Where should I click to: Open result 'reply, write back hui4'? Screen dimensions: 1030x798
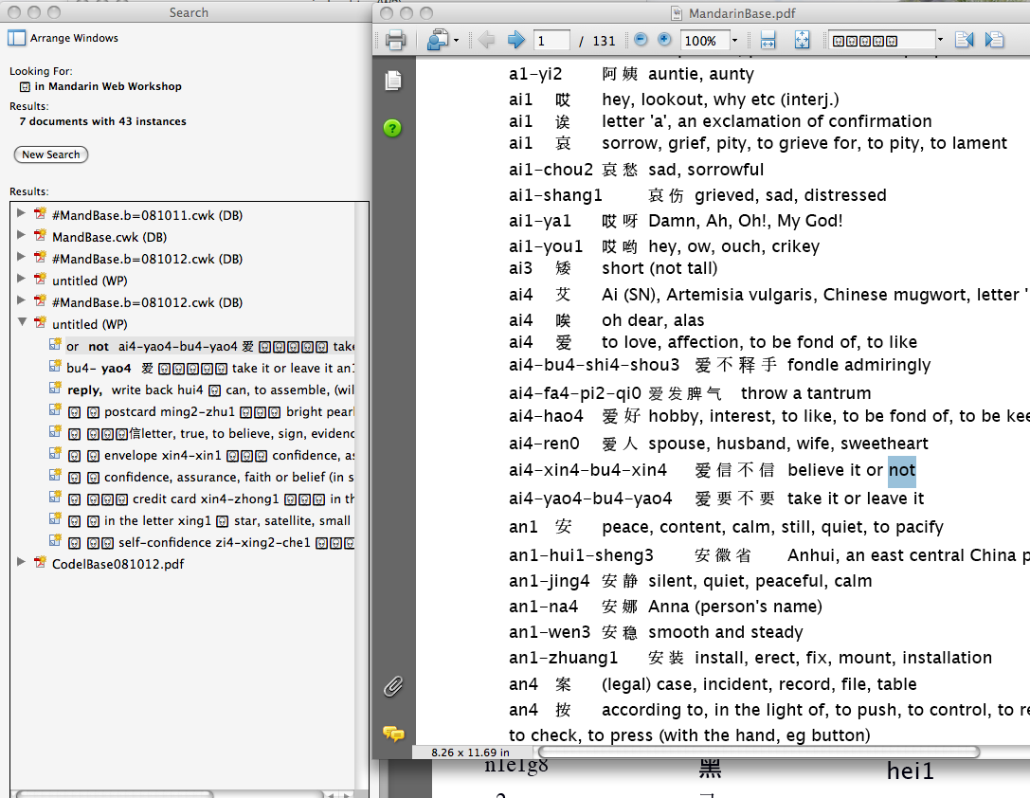click(210, 390)
